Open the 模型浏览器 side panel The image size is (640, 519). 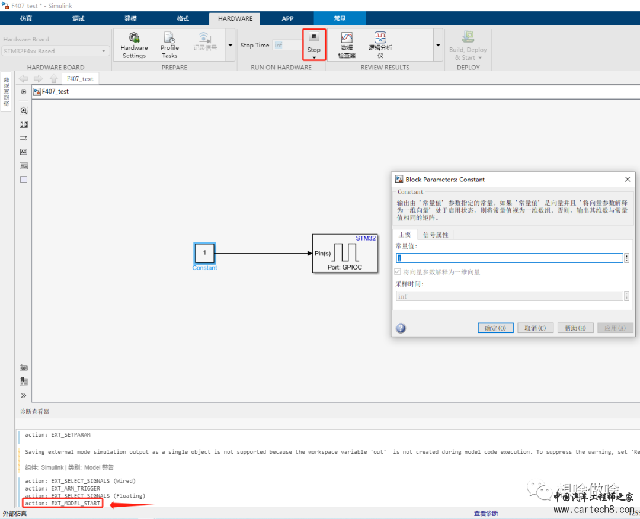pos(6,91)
